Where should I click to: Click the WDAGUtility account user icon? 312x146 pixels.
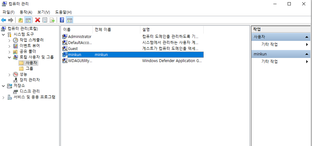coord(65,61)
